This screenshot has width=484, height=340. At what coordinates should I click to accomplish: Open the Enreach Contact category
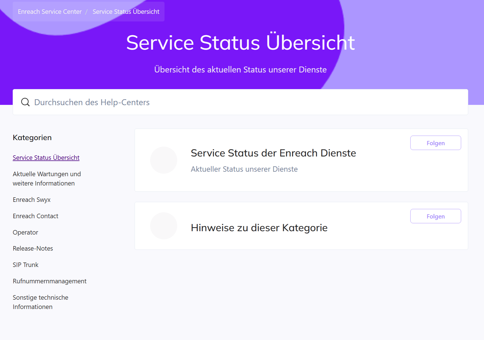pyautogui.click(x=36, y=216)
